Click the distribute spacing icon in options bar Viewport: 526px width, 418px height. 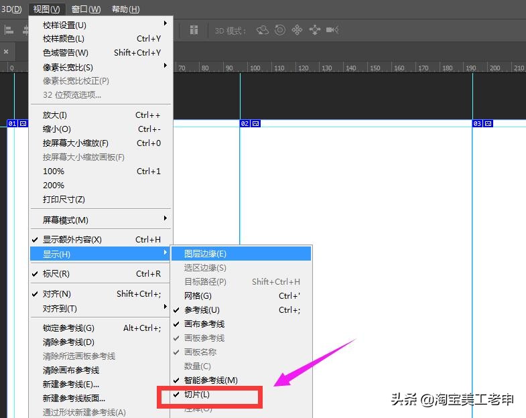point(194,30)
